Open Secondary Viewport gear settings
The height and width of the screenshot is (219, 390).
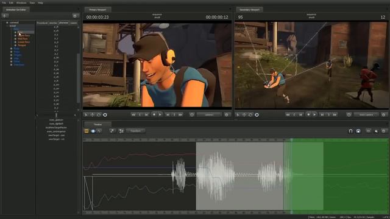[x=383, y=115]
